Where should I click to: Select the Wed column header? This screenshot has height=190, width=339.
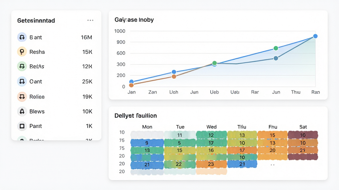[212, 127]
